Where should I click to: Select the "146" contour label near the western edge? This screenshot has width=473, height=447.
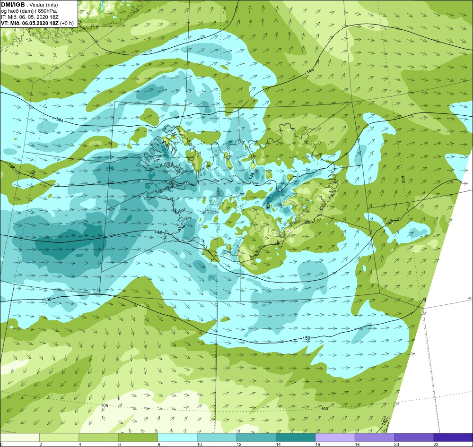(x=11, y=167)
